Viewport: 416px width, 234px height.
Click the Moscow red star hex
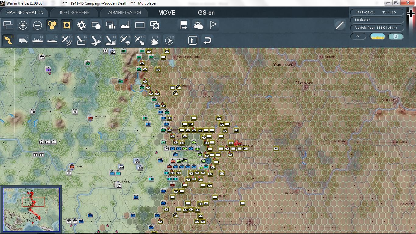237,143
